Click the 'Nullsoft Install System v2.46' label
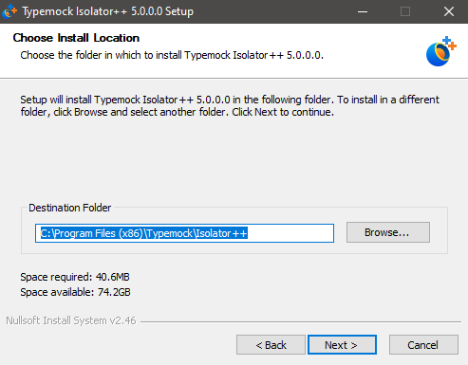Screen dimensions: 468x365 click(71, 320)
